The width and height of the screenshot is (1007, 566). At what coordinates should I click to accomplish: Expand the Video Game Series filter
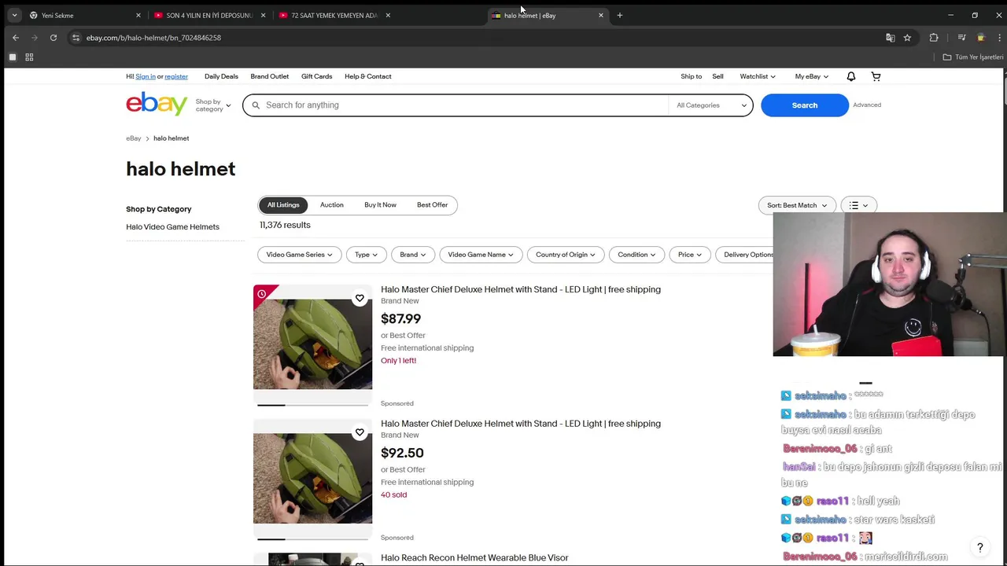click(x=299, y=255)
